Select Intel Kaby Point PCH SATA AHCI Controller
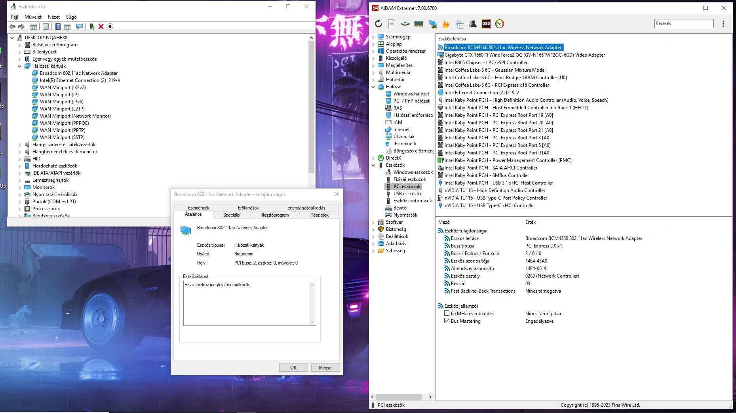 [488, 168]
